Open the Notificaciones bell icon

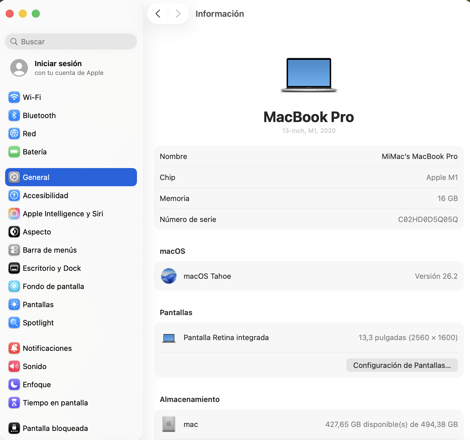14,348
